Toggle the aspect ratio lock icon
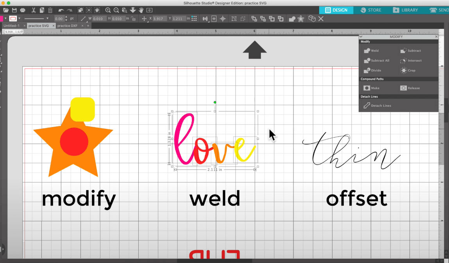Image resolution: width=449 pixels, height=263 pixels. pyautogui.click(x=134, y=19)
